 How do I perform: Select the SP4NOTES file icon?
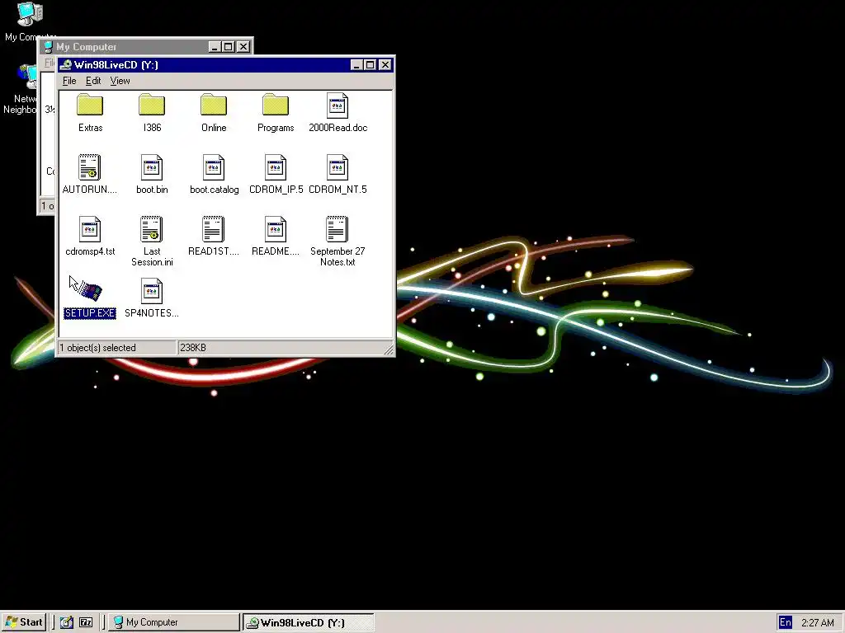152,291
